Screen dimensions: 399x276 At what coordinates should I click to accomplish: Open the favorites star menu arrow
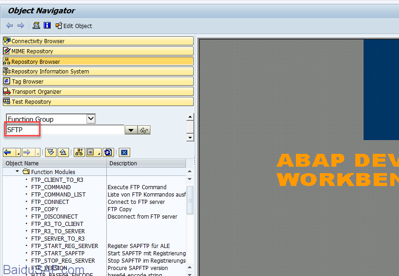[100, 152]
